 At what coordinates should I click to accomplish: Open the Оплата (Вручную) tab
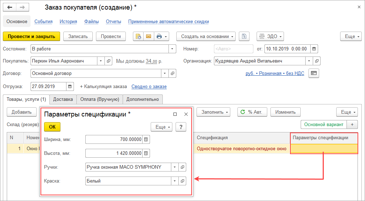point(100,99)
